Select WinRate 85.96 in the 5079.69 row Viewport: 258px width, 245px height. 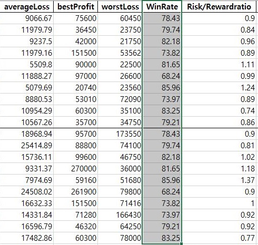click(162, 88)
